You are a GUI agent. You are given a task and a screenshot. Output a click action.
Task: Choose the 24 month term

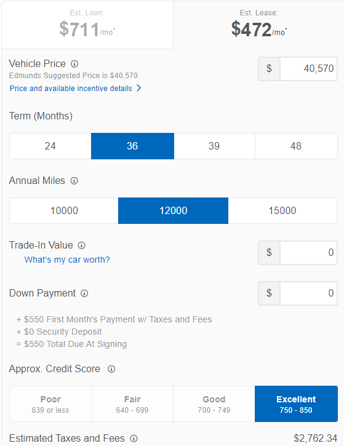50,146
